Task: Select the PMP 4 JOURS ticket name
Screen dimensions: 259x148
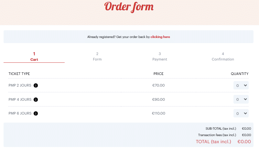Action: coord(20,99)
